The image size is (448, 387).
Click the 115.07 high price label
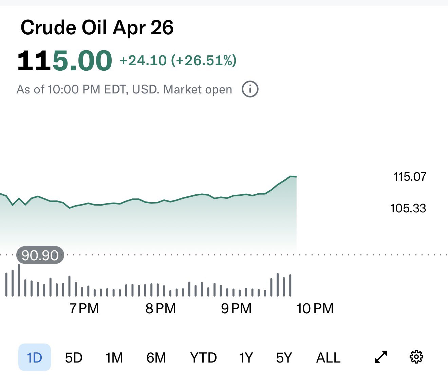click(410, 177)
